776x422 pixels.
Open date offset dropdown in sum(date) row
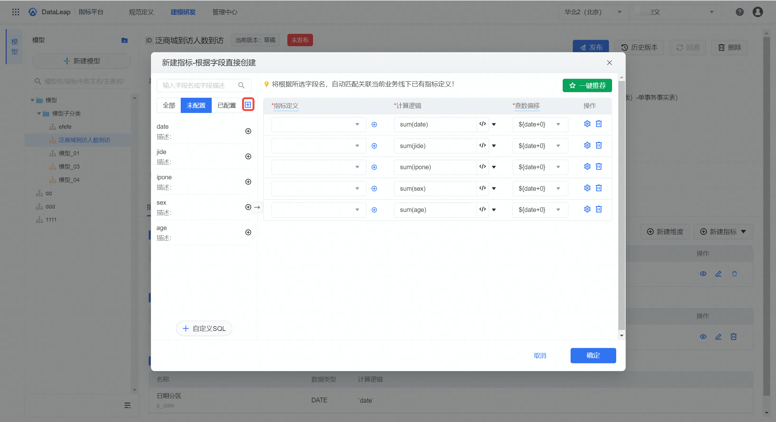(540, 124)
